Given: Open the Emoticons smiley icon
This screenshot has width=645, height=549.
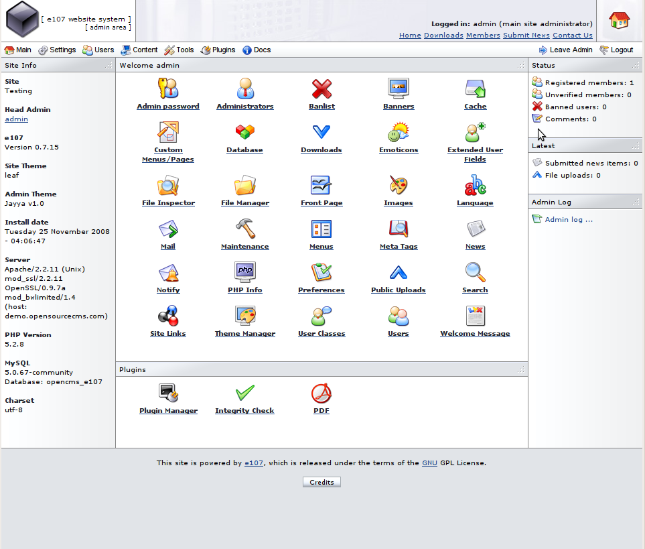Looking at the screenshot, I should click(x=399, y=131).
